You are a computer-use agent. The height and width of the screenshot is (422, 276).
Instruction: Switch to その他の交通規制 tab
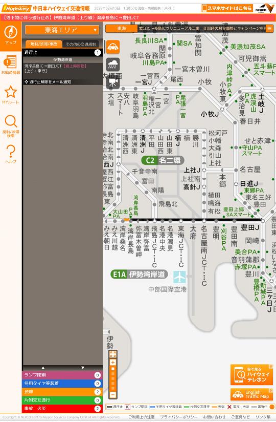point(81,44)
